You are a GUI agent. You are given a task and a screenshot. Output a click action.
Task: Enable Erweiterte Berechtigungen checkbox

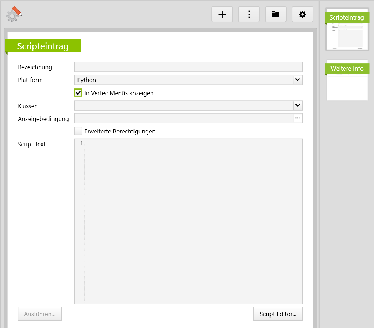(78, 131)
